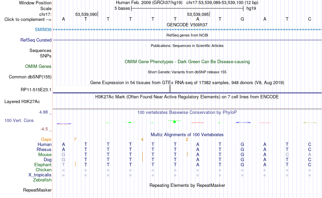Click the C base in the Human alignment row
The width and height of the screenshot is (322, 198).
310,145
